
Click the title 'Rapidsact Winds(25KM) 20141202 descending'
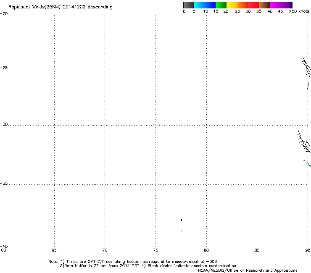[61, 7]
